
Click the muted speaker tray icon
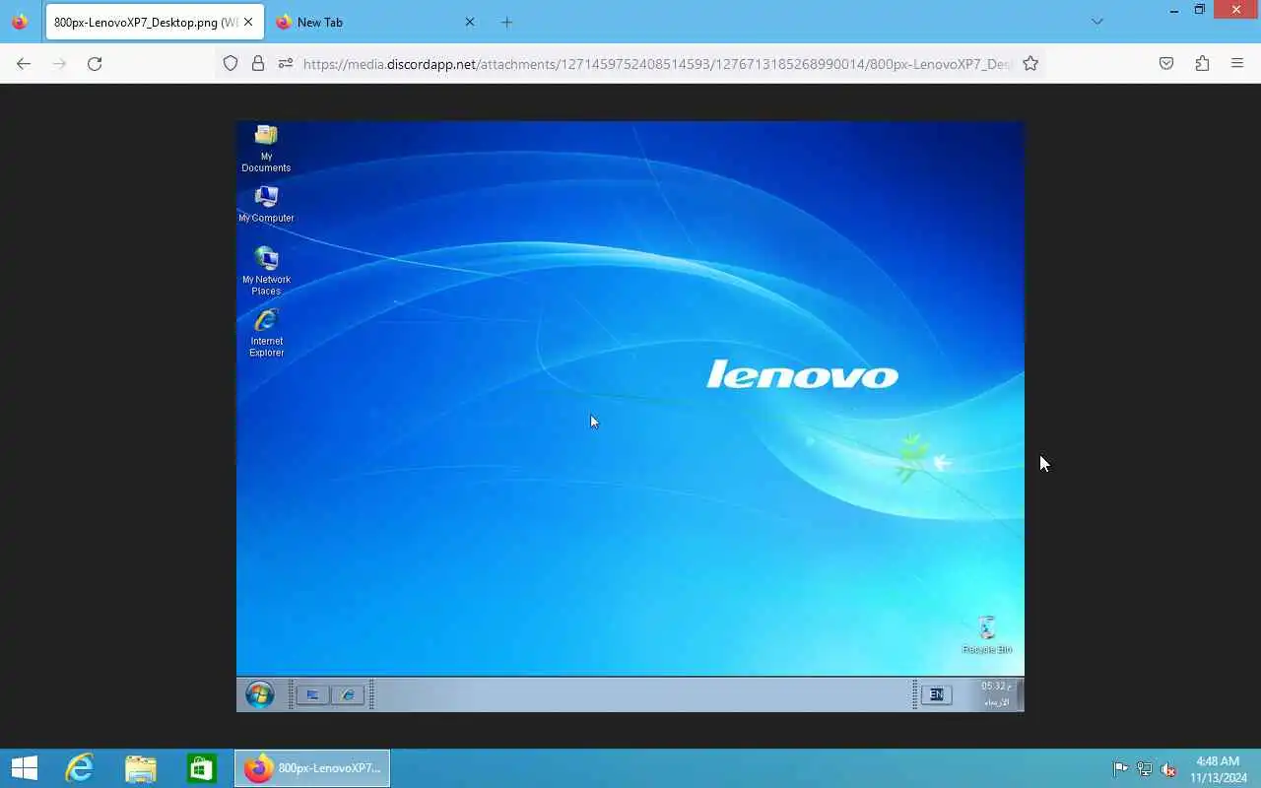click(1168, 769)
